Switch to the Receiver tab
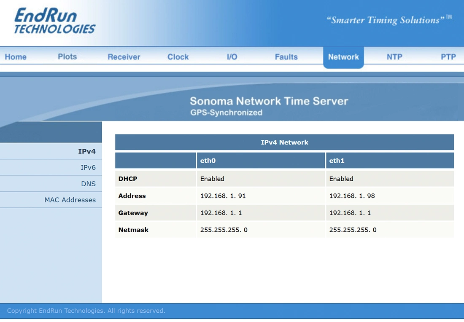This screenshot has height=322, width=464. pos(124,57)
